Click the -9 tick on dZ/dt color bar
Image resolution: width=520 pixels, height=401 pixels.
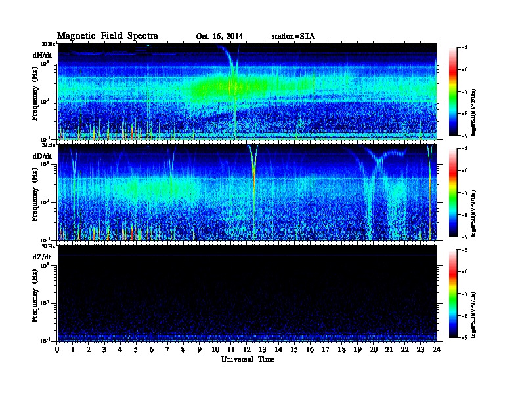click(x=465, y=337)
